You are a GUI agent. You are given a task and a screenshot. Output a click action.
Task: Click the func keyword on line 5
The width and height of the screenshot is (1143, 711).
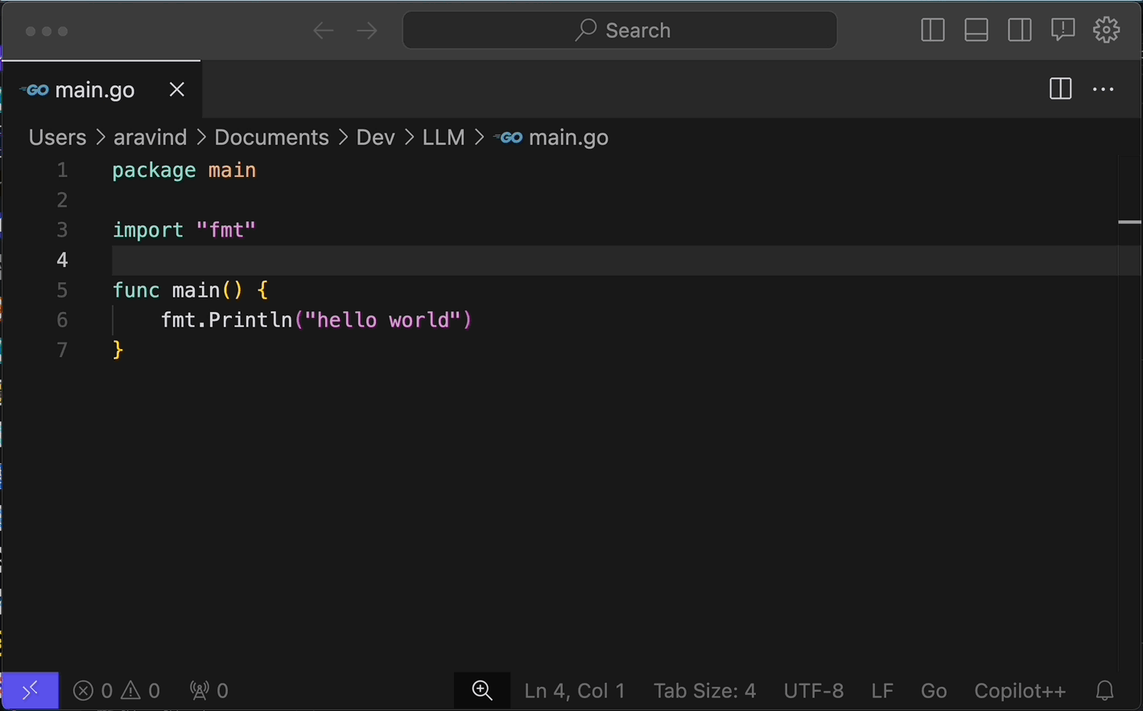pos(136,290)
